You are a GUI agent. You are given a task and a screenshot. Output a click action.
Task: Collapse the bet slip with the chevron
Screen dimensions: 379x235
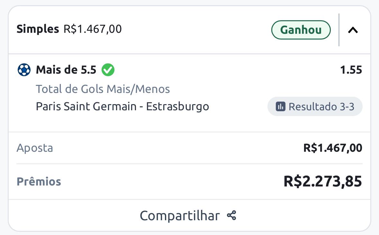pyautogui.click(x=353, y=30)
